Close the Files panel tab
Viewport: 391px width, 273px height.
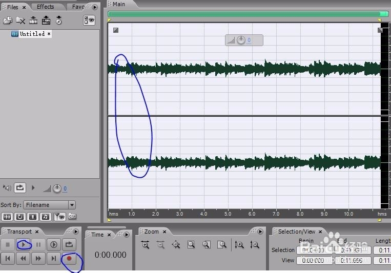coord(24,7)
